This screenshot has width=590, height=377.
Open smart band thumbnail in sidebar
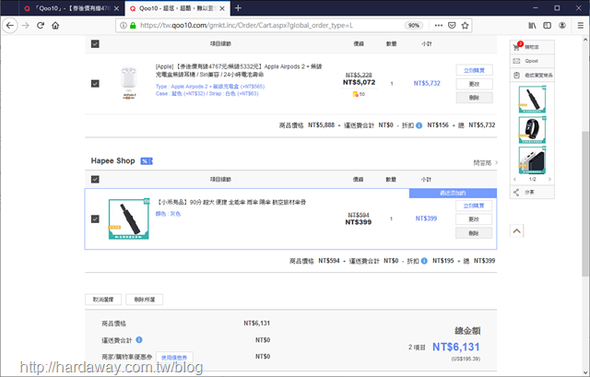point(532,130)
